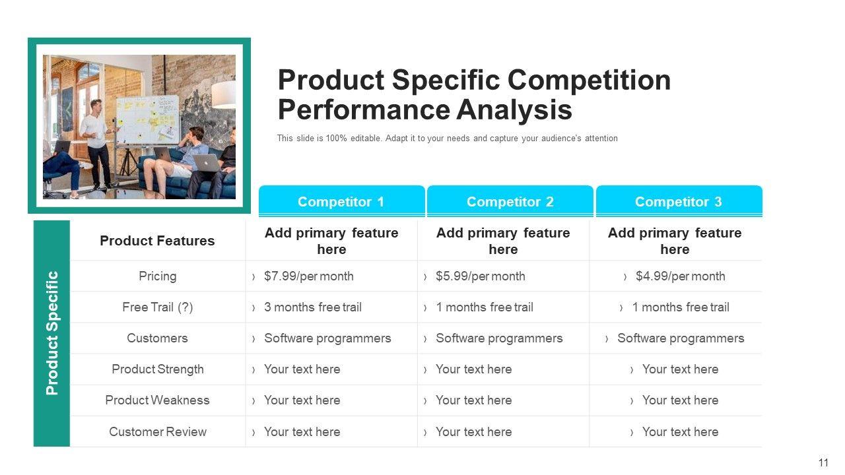
Task: Click the Product Strength row label
Action: coord(157,369)
